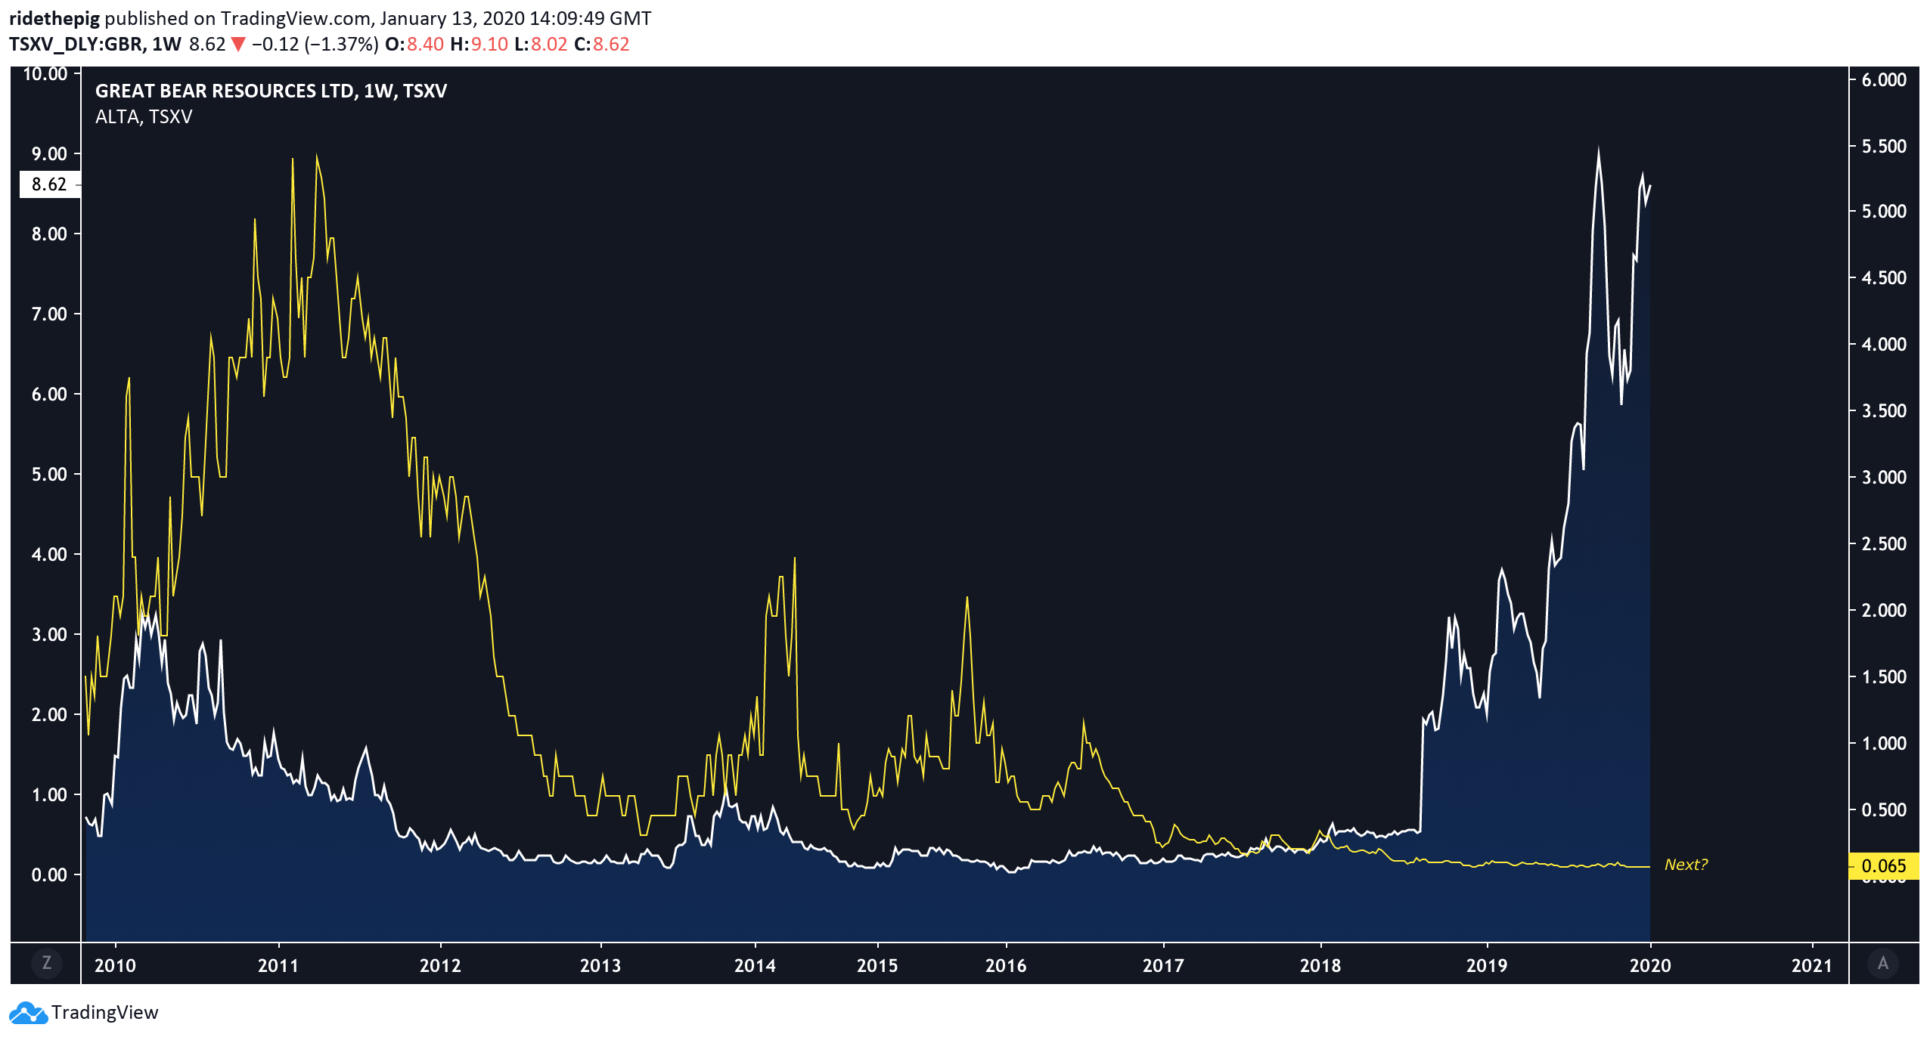The image size is (1930, 1040).
Task: Click the 2019 time axis label
Action: tap(1487, 965)
